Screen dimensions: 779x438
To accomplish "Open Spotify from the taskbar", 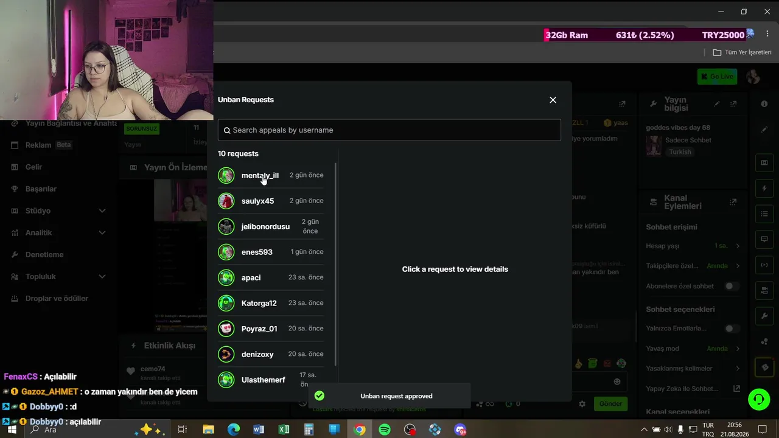I will (385, 429).
